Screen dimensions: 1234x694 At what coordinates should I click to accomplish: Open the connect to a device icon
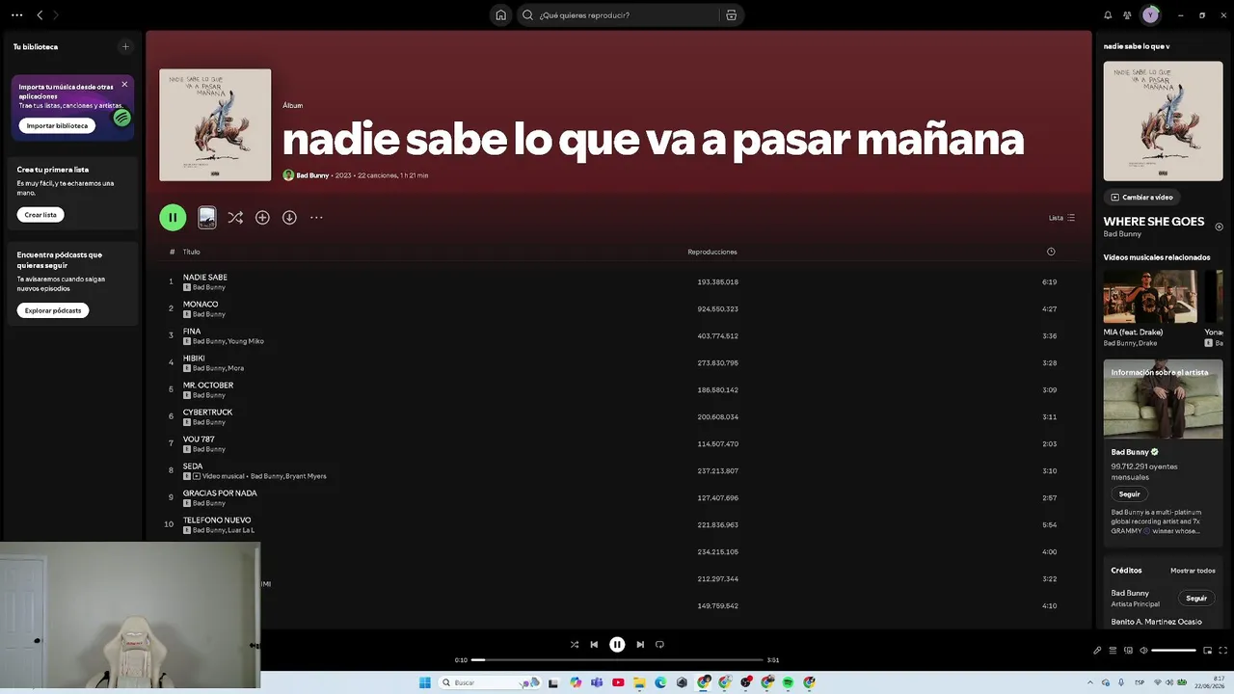click(1128, 651)
